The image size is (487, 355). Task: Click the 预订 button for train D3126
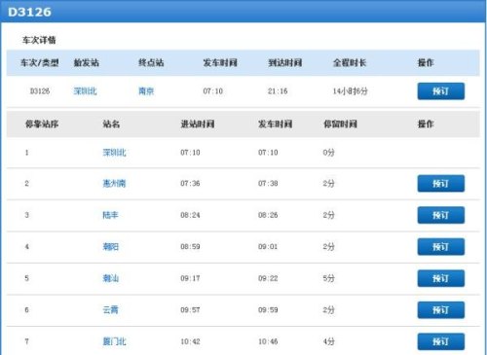click(x=441, y=91)
